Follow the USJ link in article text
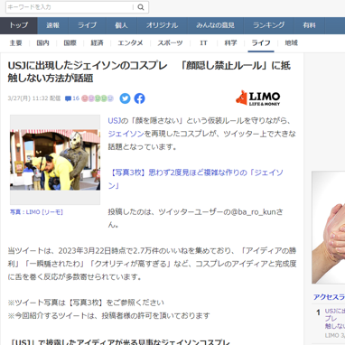This screenshot has width=345, height=345. 114,121
